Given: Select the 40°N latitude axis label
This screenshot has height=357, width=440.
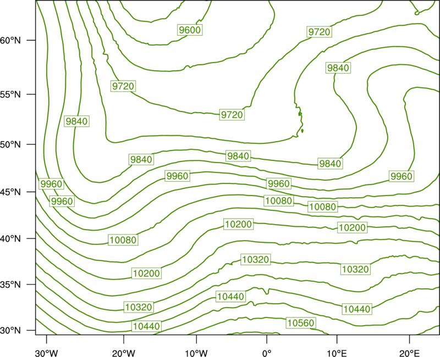Looking at the screenshot, I should pos(10,239).
